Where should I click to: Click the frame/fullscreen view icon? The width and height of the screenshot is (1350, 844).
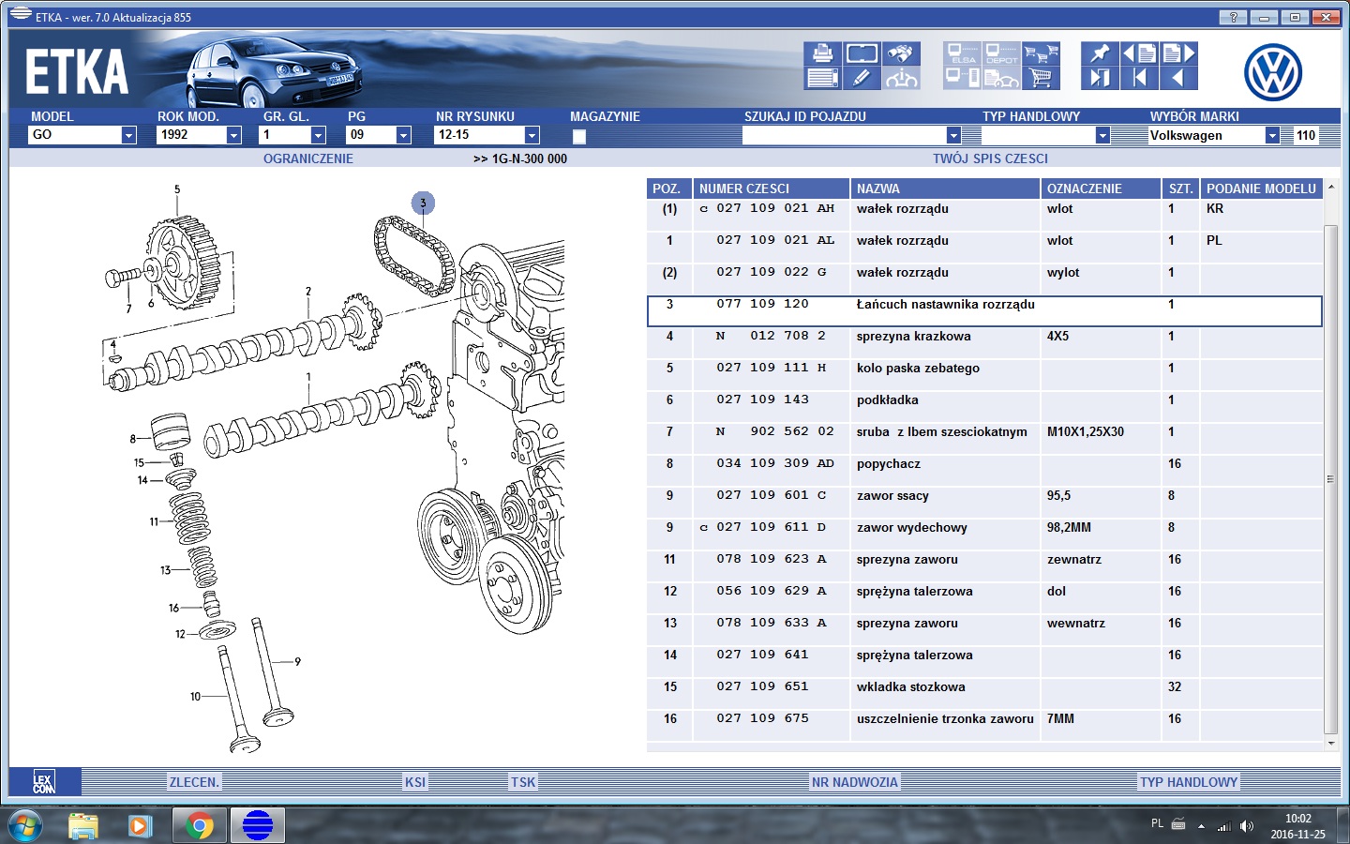(862, 53)
